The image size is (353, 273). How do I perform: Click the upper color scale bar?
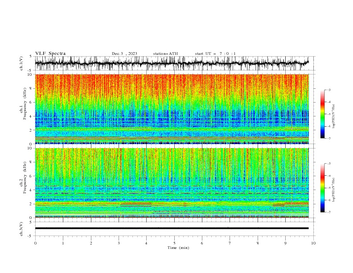pyautogui.click(x=322, y=114)
